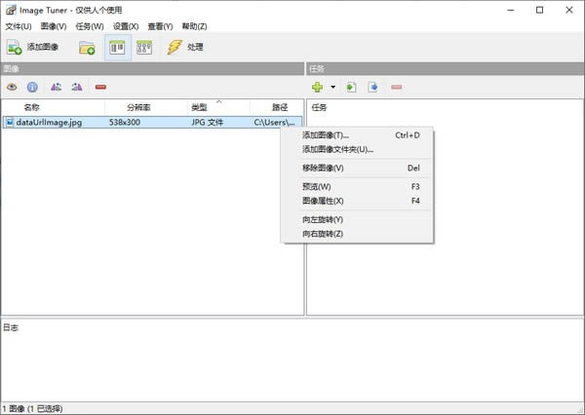The image size is (585, 415).
Task: Open the 任务(W) menu
Action: coord(90,26)
